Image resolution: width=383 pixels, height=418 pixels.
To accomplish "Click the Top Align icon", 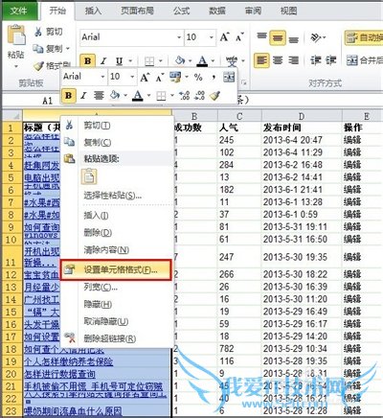I will tap(261, 36).
